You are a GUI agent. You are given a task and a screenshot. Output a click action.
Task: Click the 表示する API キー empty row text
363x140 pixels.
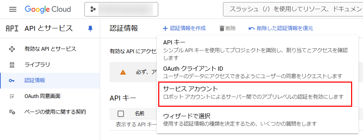(x=136, y=124)
